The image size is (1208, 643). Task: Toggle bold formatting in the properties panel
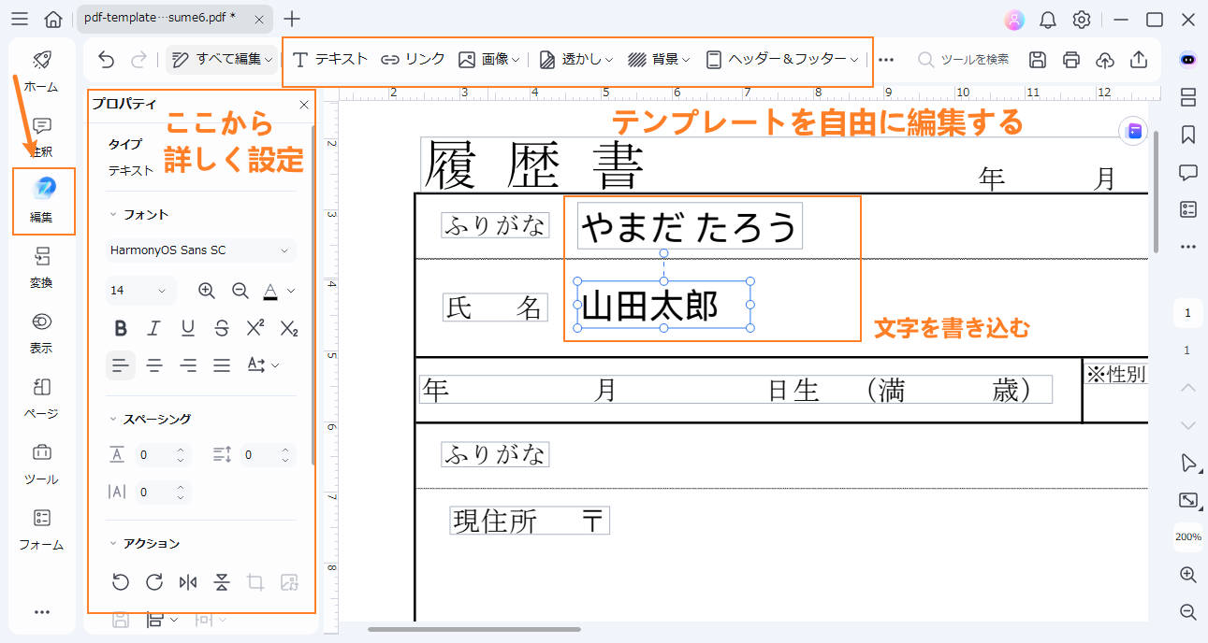click(x=120, y=328)
